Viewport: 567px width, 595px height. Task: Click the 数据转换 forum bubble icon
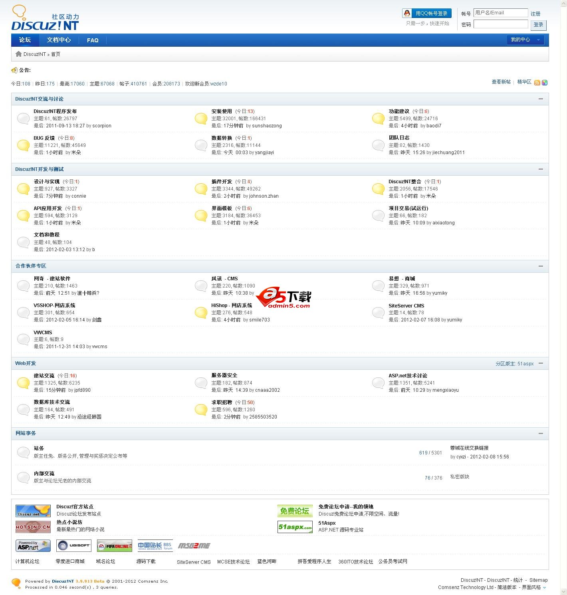(x=201, y=145)
